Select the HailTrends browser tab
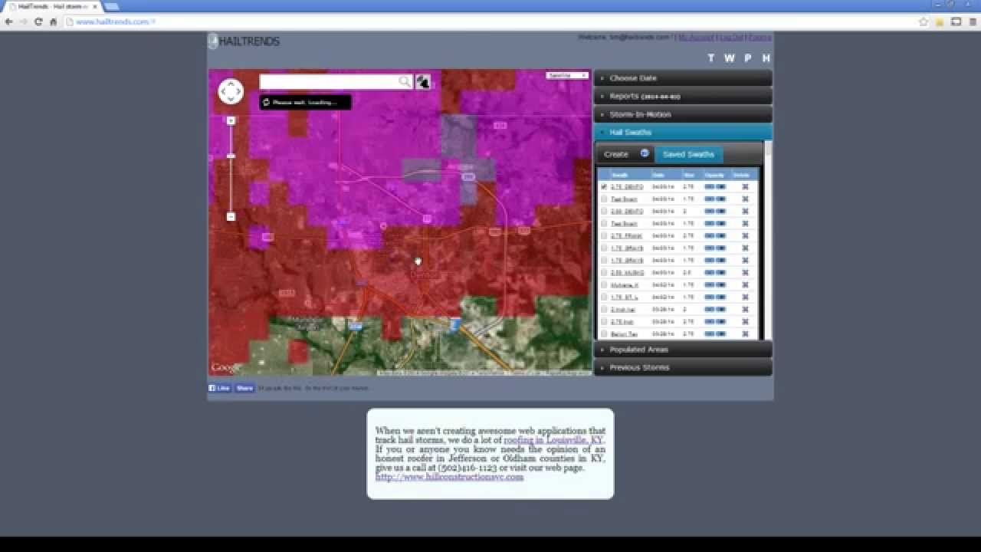This screenshot has width=981, height=552. click(51, 6)
